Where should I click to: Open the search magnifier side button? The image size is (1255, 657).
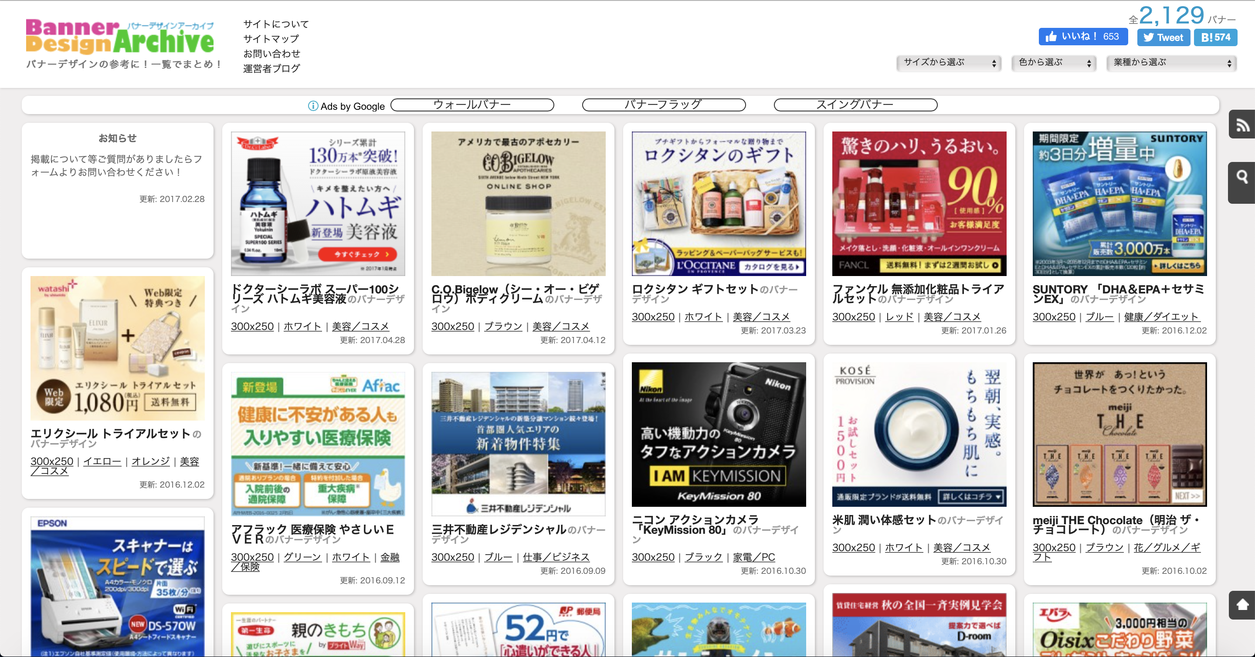(x=1242, y=177)
